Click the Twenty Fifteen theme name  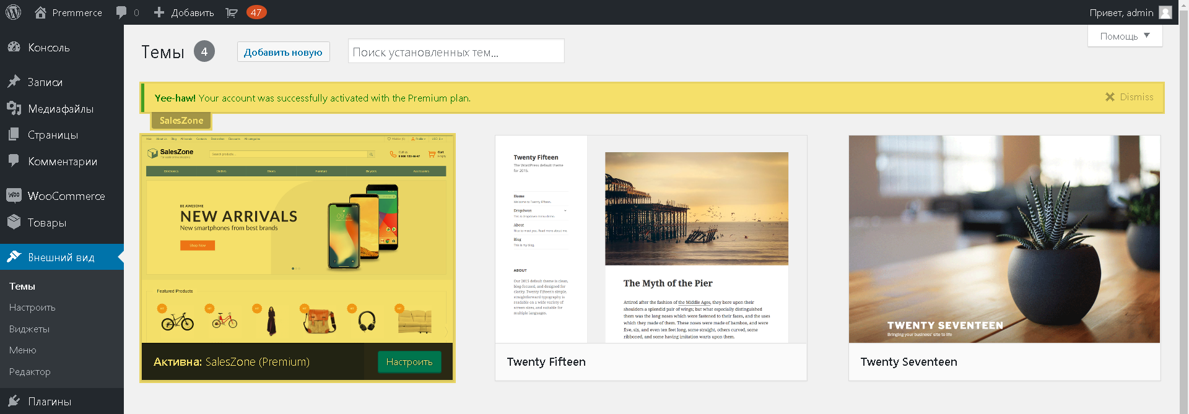pyautogui.click(x=546, y=362)
